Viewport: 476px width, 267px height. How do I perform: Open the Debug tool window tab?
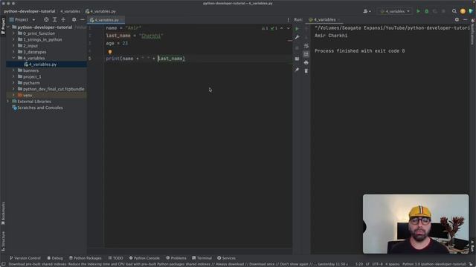point(55,258)
